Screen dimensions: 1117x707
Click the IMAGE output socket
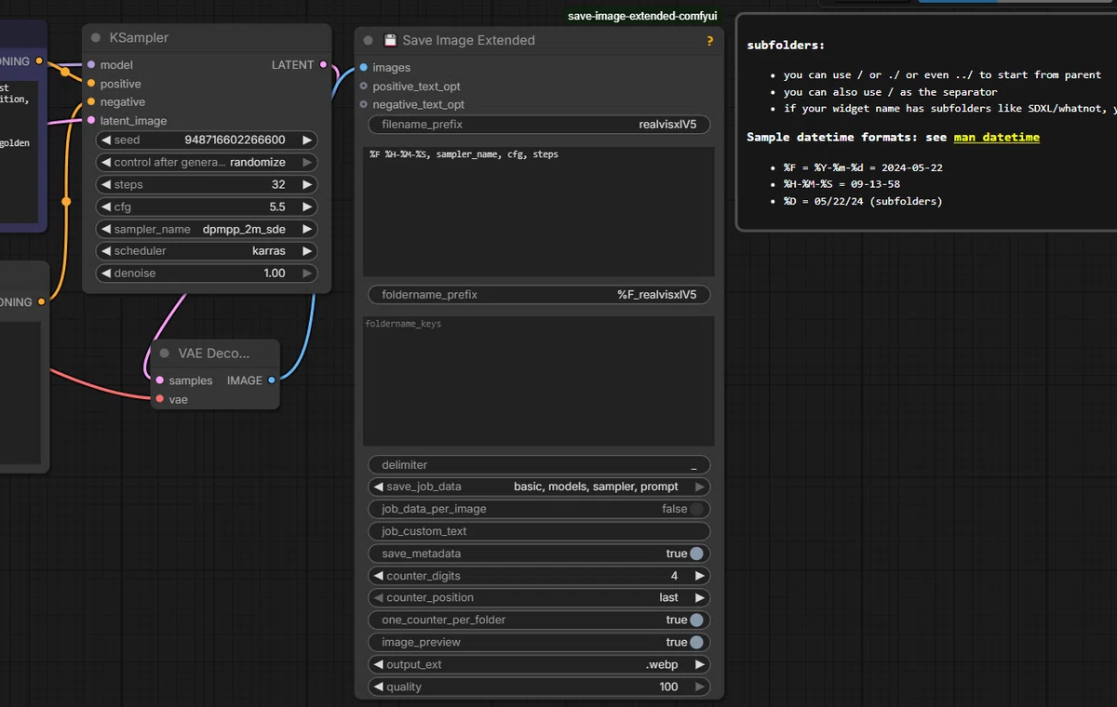(x=272, y=380)
